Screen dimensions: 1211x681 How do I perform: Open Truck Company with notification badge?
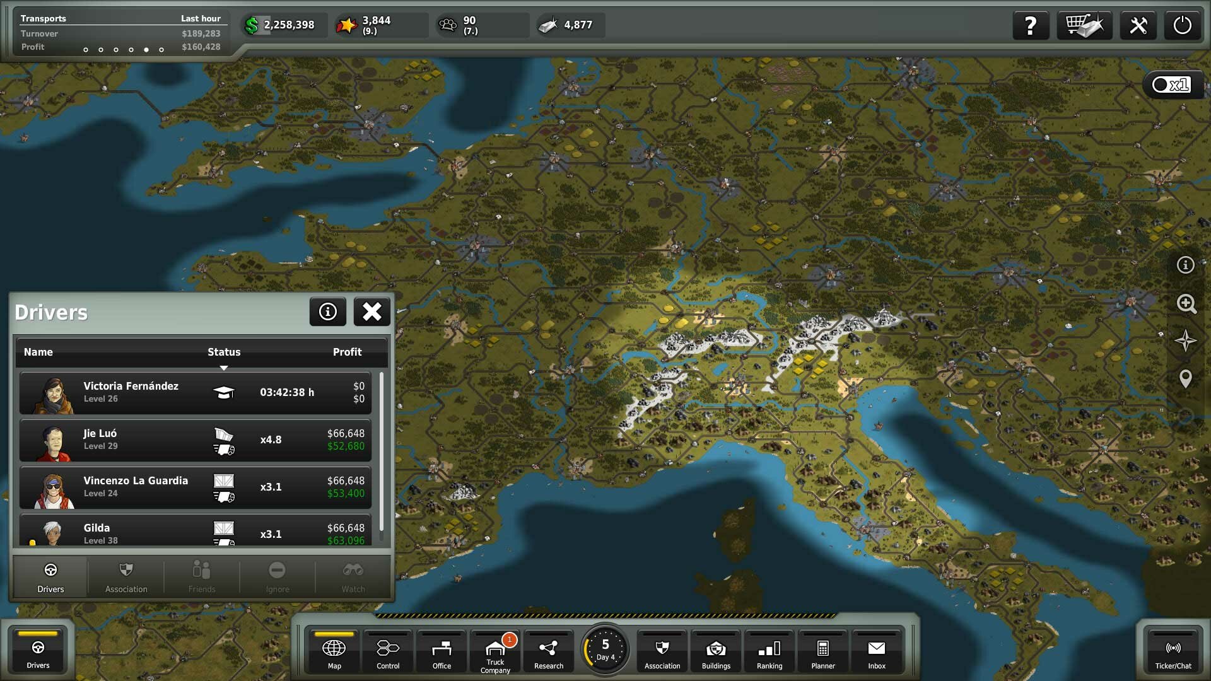(495, 653)
